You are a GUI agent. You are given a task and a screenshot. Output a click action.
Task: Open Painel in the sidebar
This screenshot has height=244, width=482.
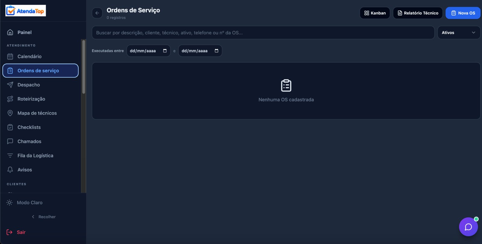click(x=40, y=32)
